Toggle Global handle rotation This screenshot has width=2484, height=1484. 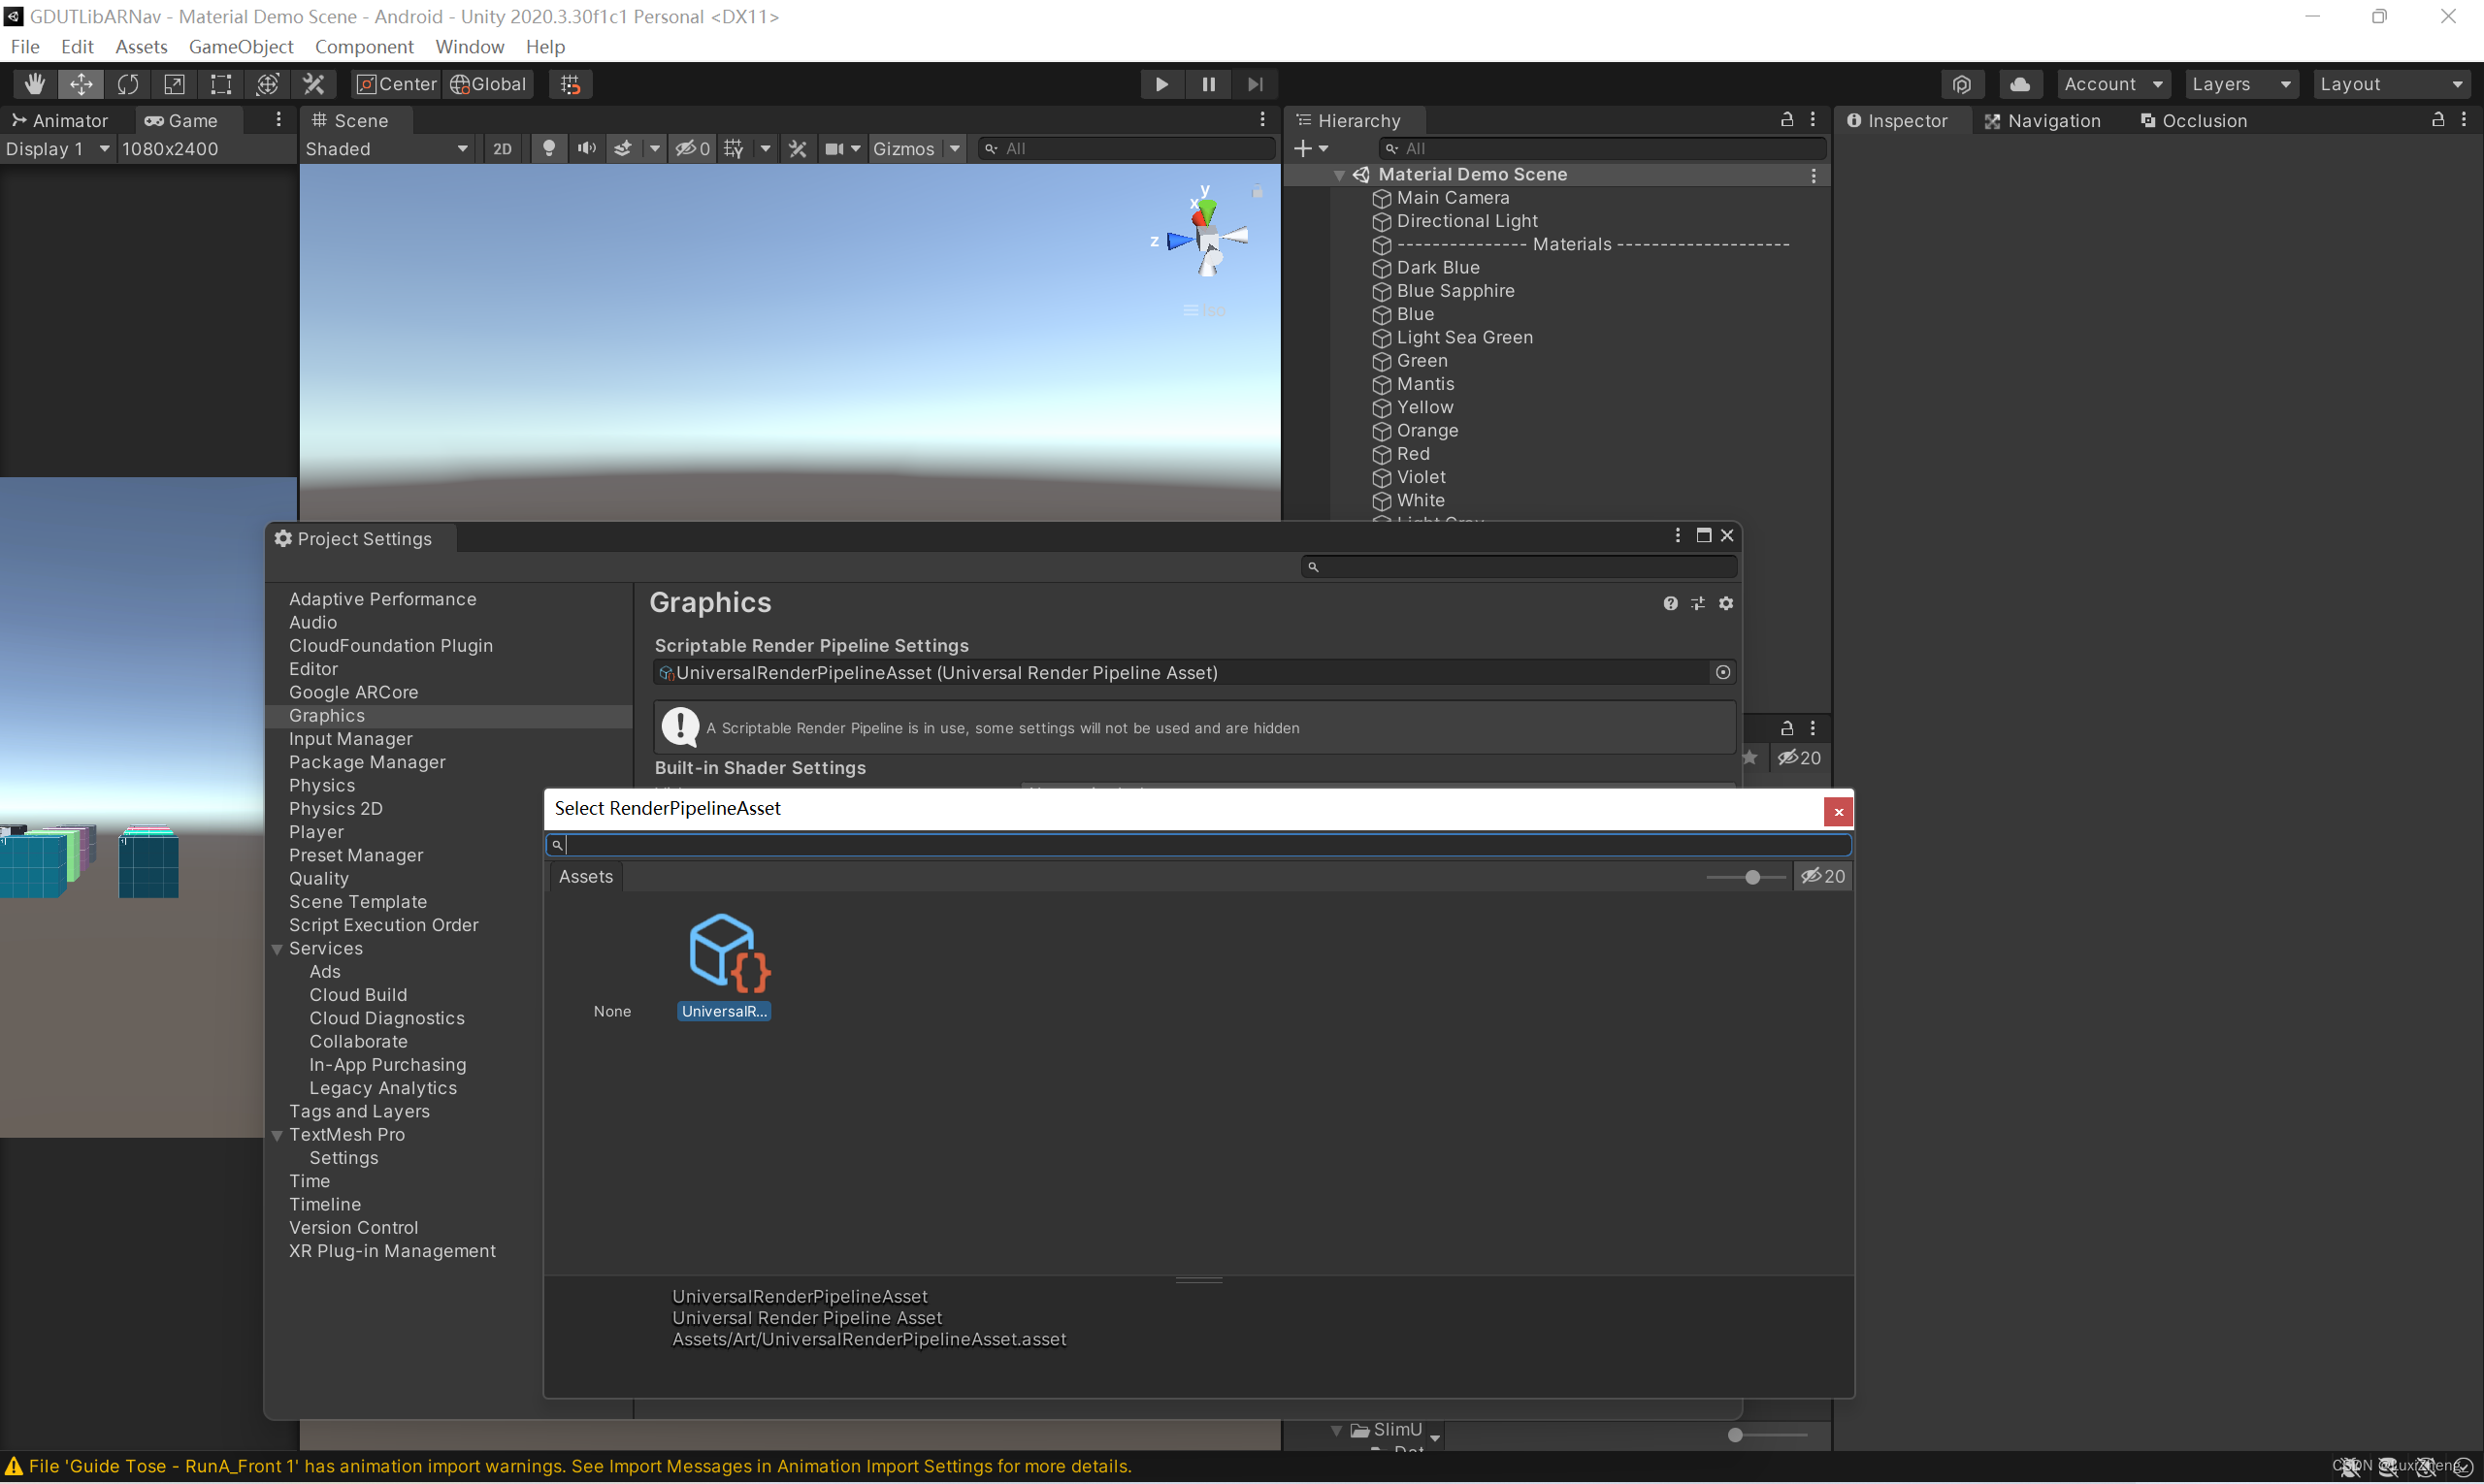pyautogui.click(x=488, y=84)
